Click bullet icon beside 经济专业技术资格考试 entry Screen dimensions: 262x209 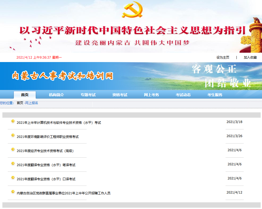13,150
